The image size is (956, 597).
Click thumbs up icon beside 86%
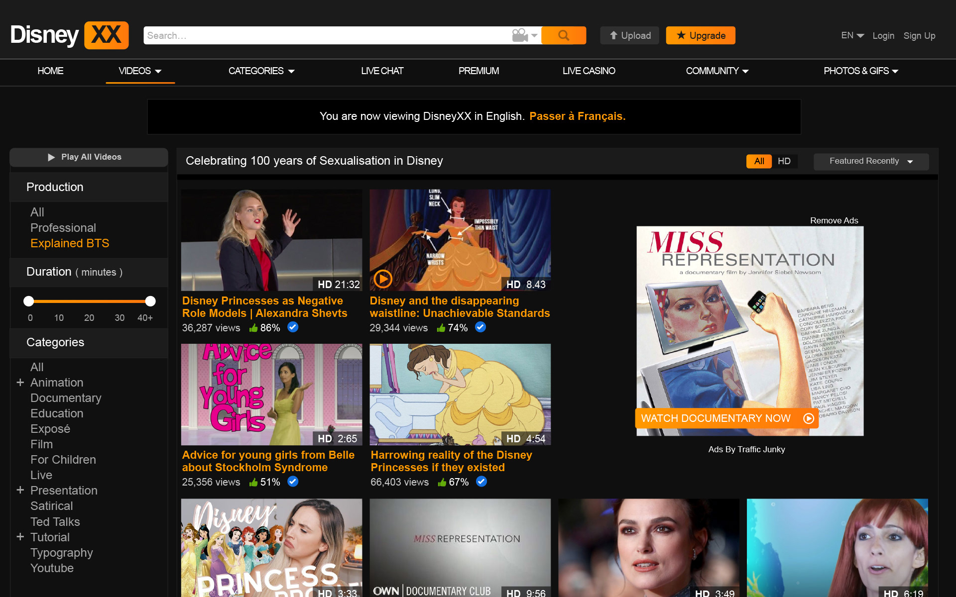coord(253,328)
